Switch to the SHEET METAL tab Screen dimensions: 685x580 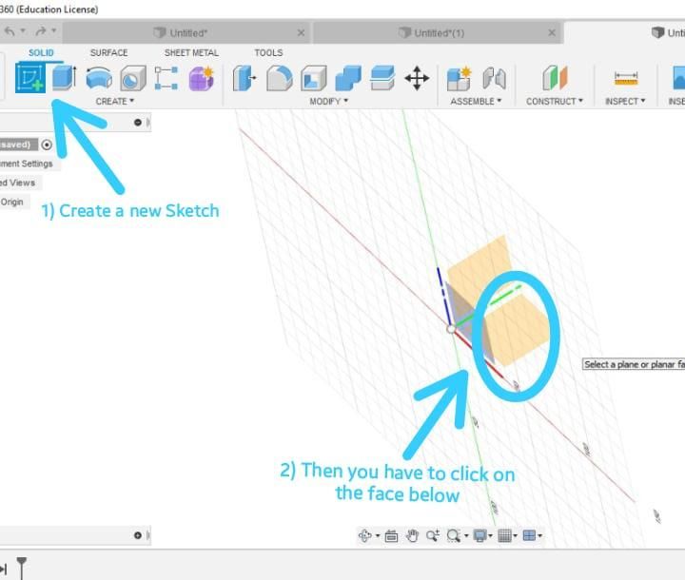(x=191, y=53)
